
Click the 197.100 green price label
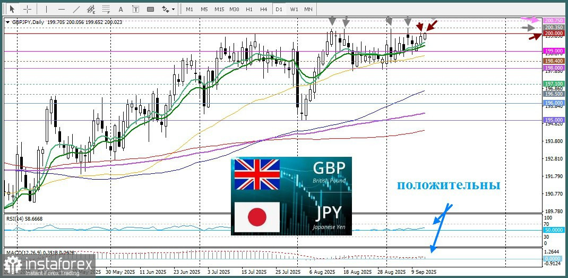coord(554,84)
